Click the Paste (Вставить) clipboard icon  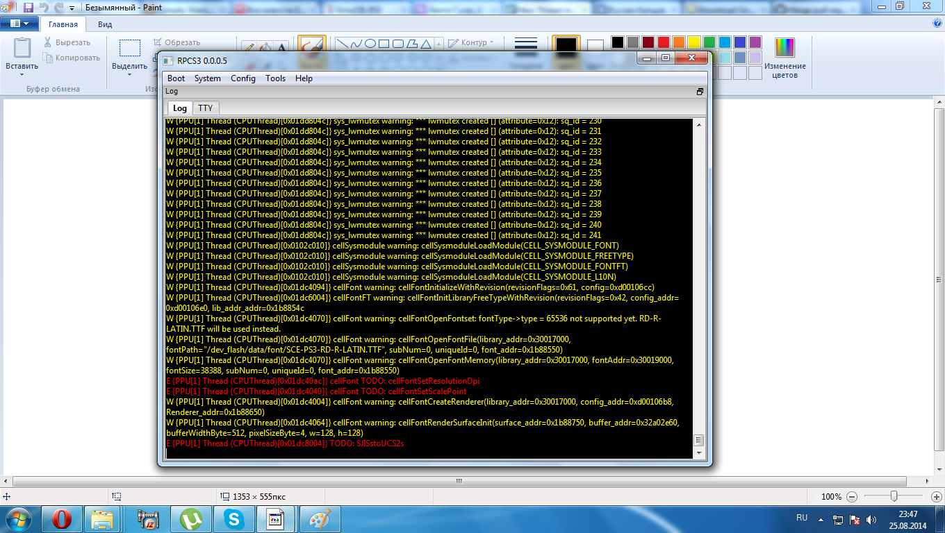pos(22,49)
